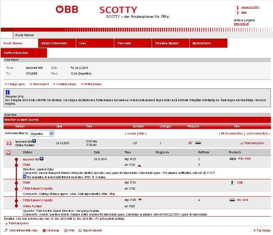Click the Show map red circle icon
273x235 pixels.
(x=44, y=230)
